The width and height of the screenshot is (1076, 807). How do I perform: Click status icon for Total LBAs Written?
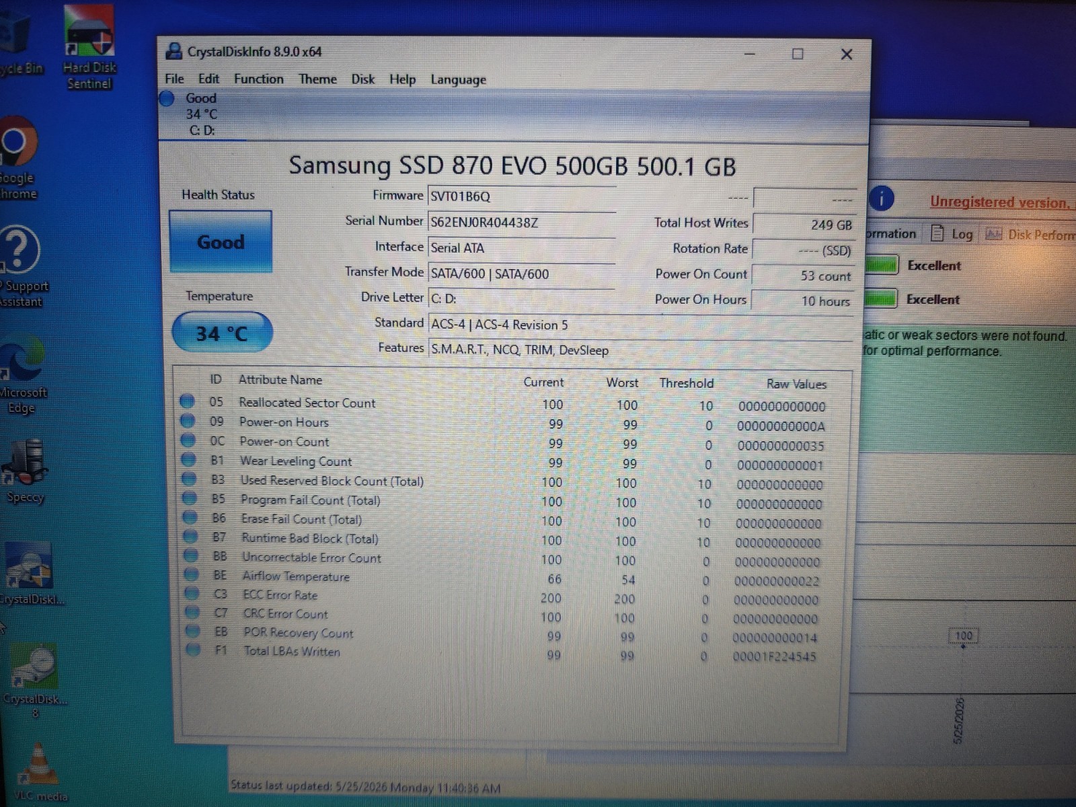[x=194, y=650]
